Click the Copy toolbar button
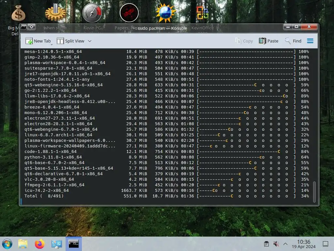The height and width of the screenshot is (251, 334). [244, 41]
